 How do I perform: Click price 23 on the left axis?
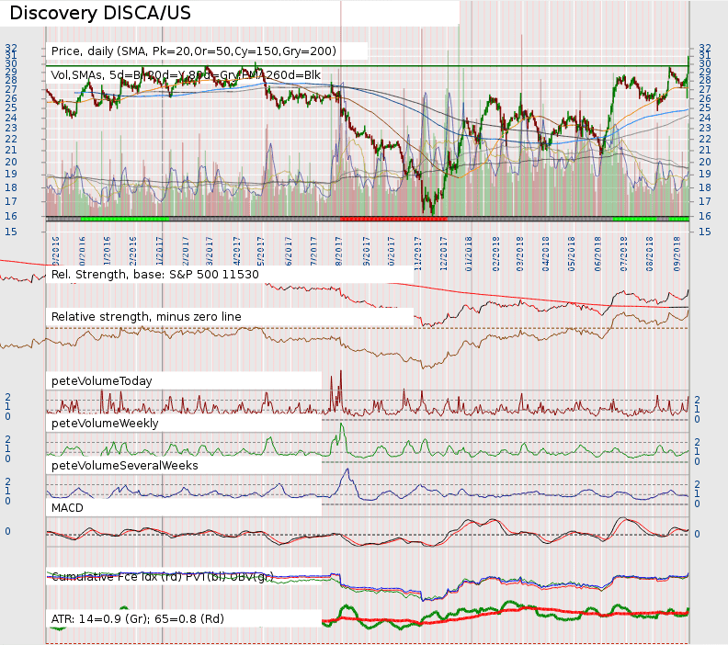[x=11, y=129]
